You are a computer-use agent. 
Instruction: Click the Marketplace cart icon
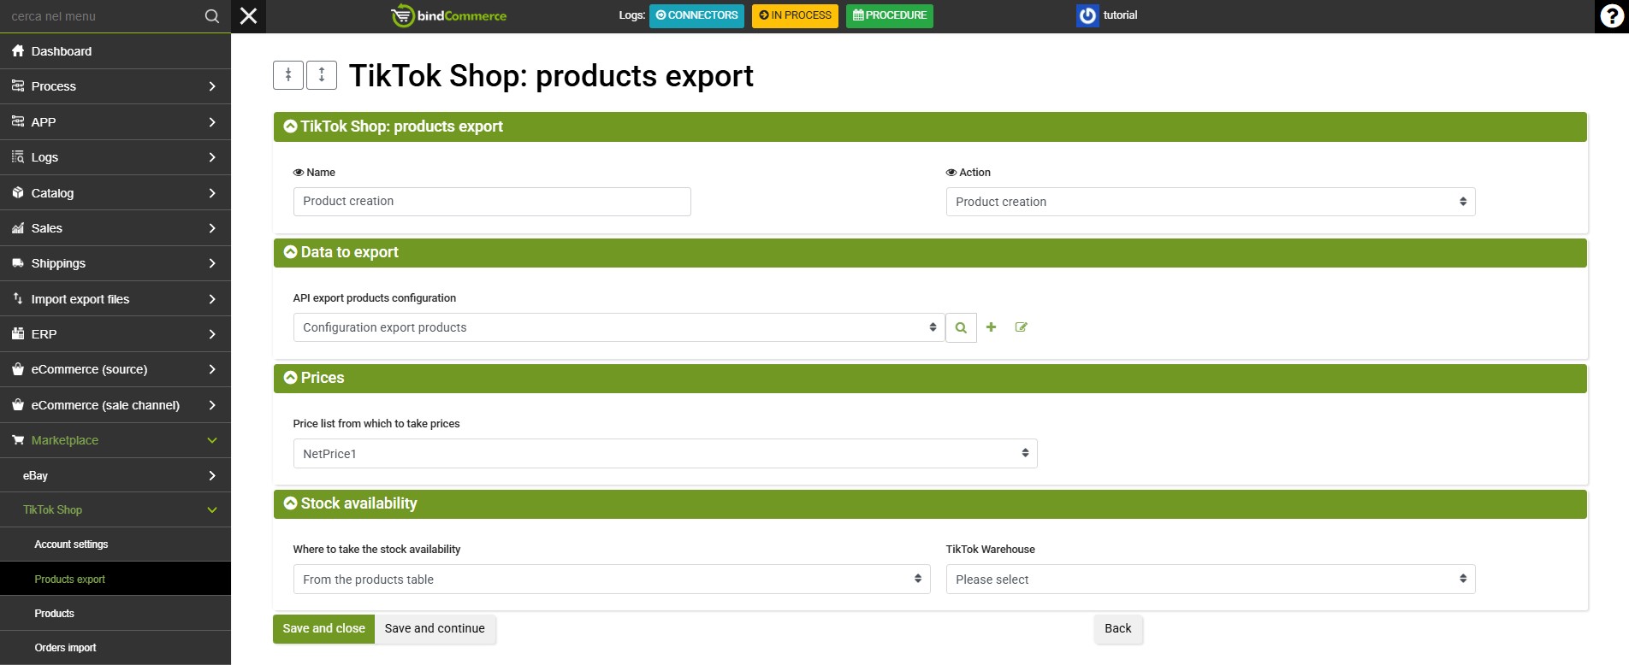[18, 440]
